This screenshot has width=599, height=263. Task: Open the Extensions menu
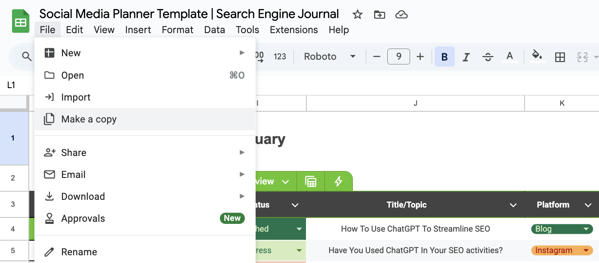click(293, 30)
